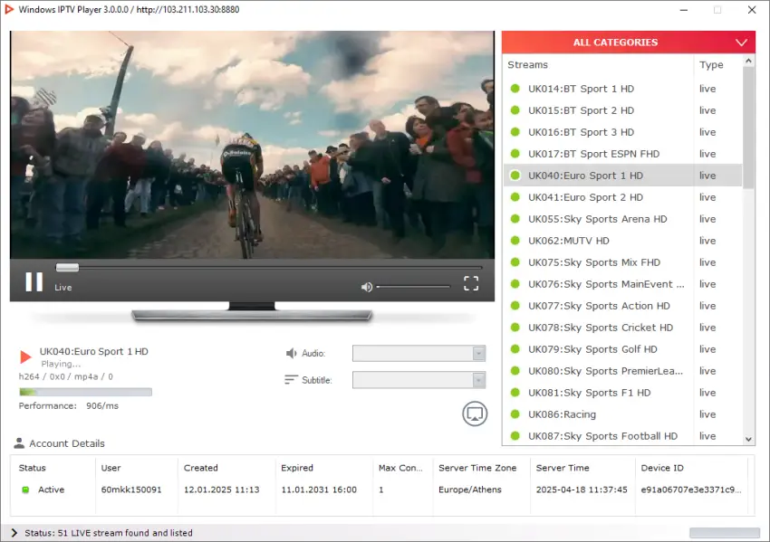Select UK081:Sky Sports F1 HD

coord(622,393)
